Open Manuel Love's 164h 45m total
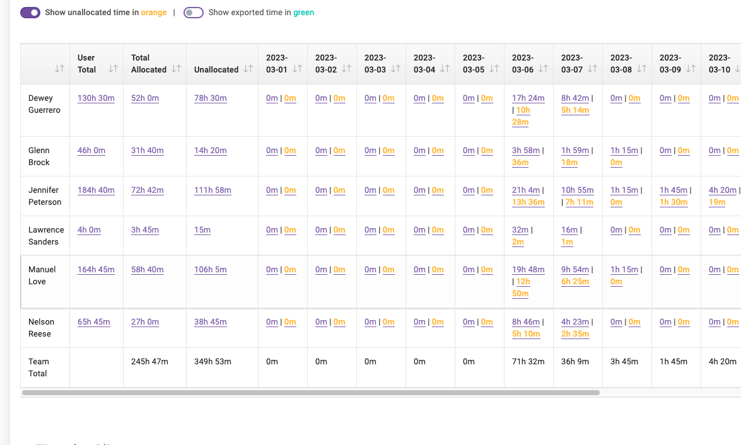 [x=96, y=270]
